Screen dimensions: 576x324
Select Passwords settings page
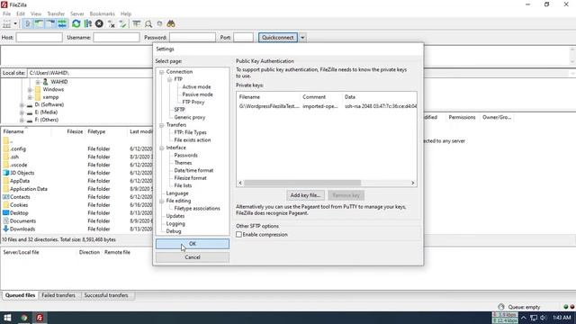[186, 155]
